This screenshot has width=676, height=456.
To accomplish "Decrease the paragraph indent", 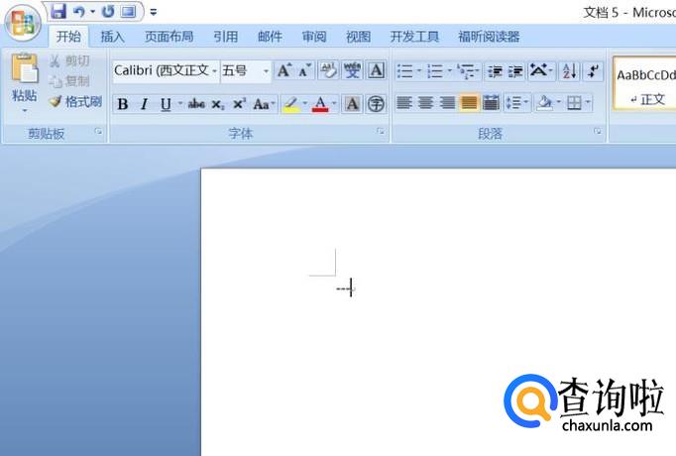I will point(495,71).
